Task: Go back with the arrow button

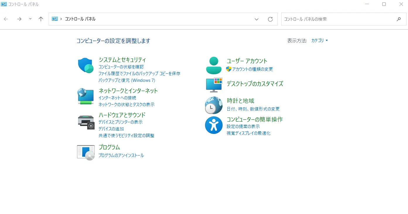Action: click(6, 19)
